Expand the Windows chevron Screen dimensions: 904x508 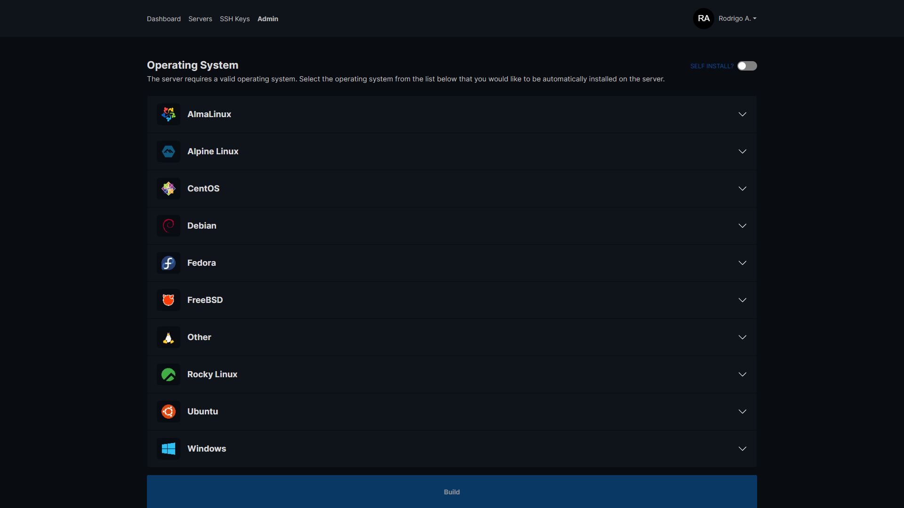click(743, 449)
